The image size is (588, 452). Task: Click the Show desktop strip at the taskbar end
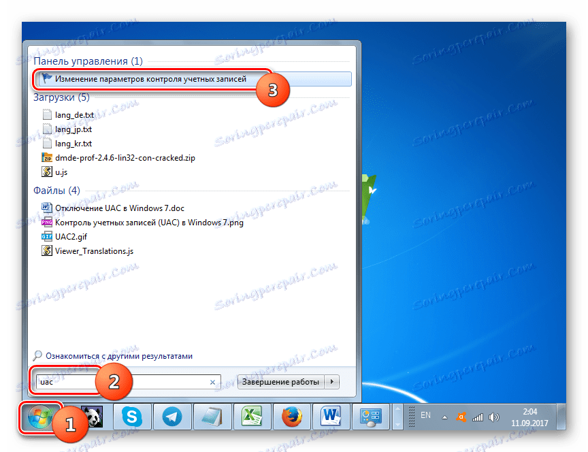(561, 417)
